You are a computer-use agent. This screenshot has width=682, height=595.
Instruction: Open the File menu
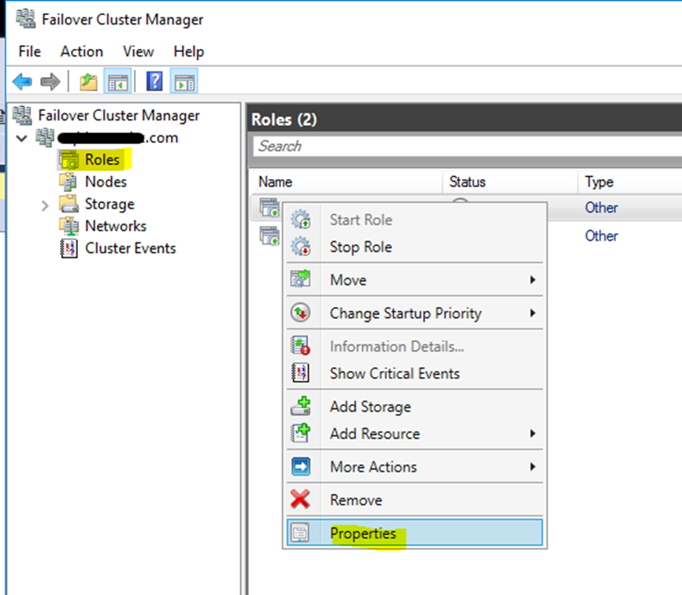pyautogui.click(x=30, y=51)
